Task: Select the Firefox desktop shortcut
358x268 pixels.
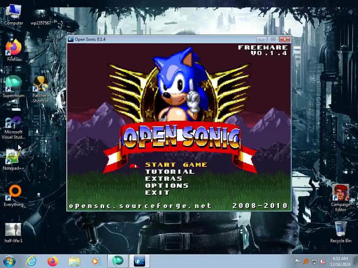Action: (14, 50)
